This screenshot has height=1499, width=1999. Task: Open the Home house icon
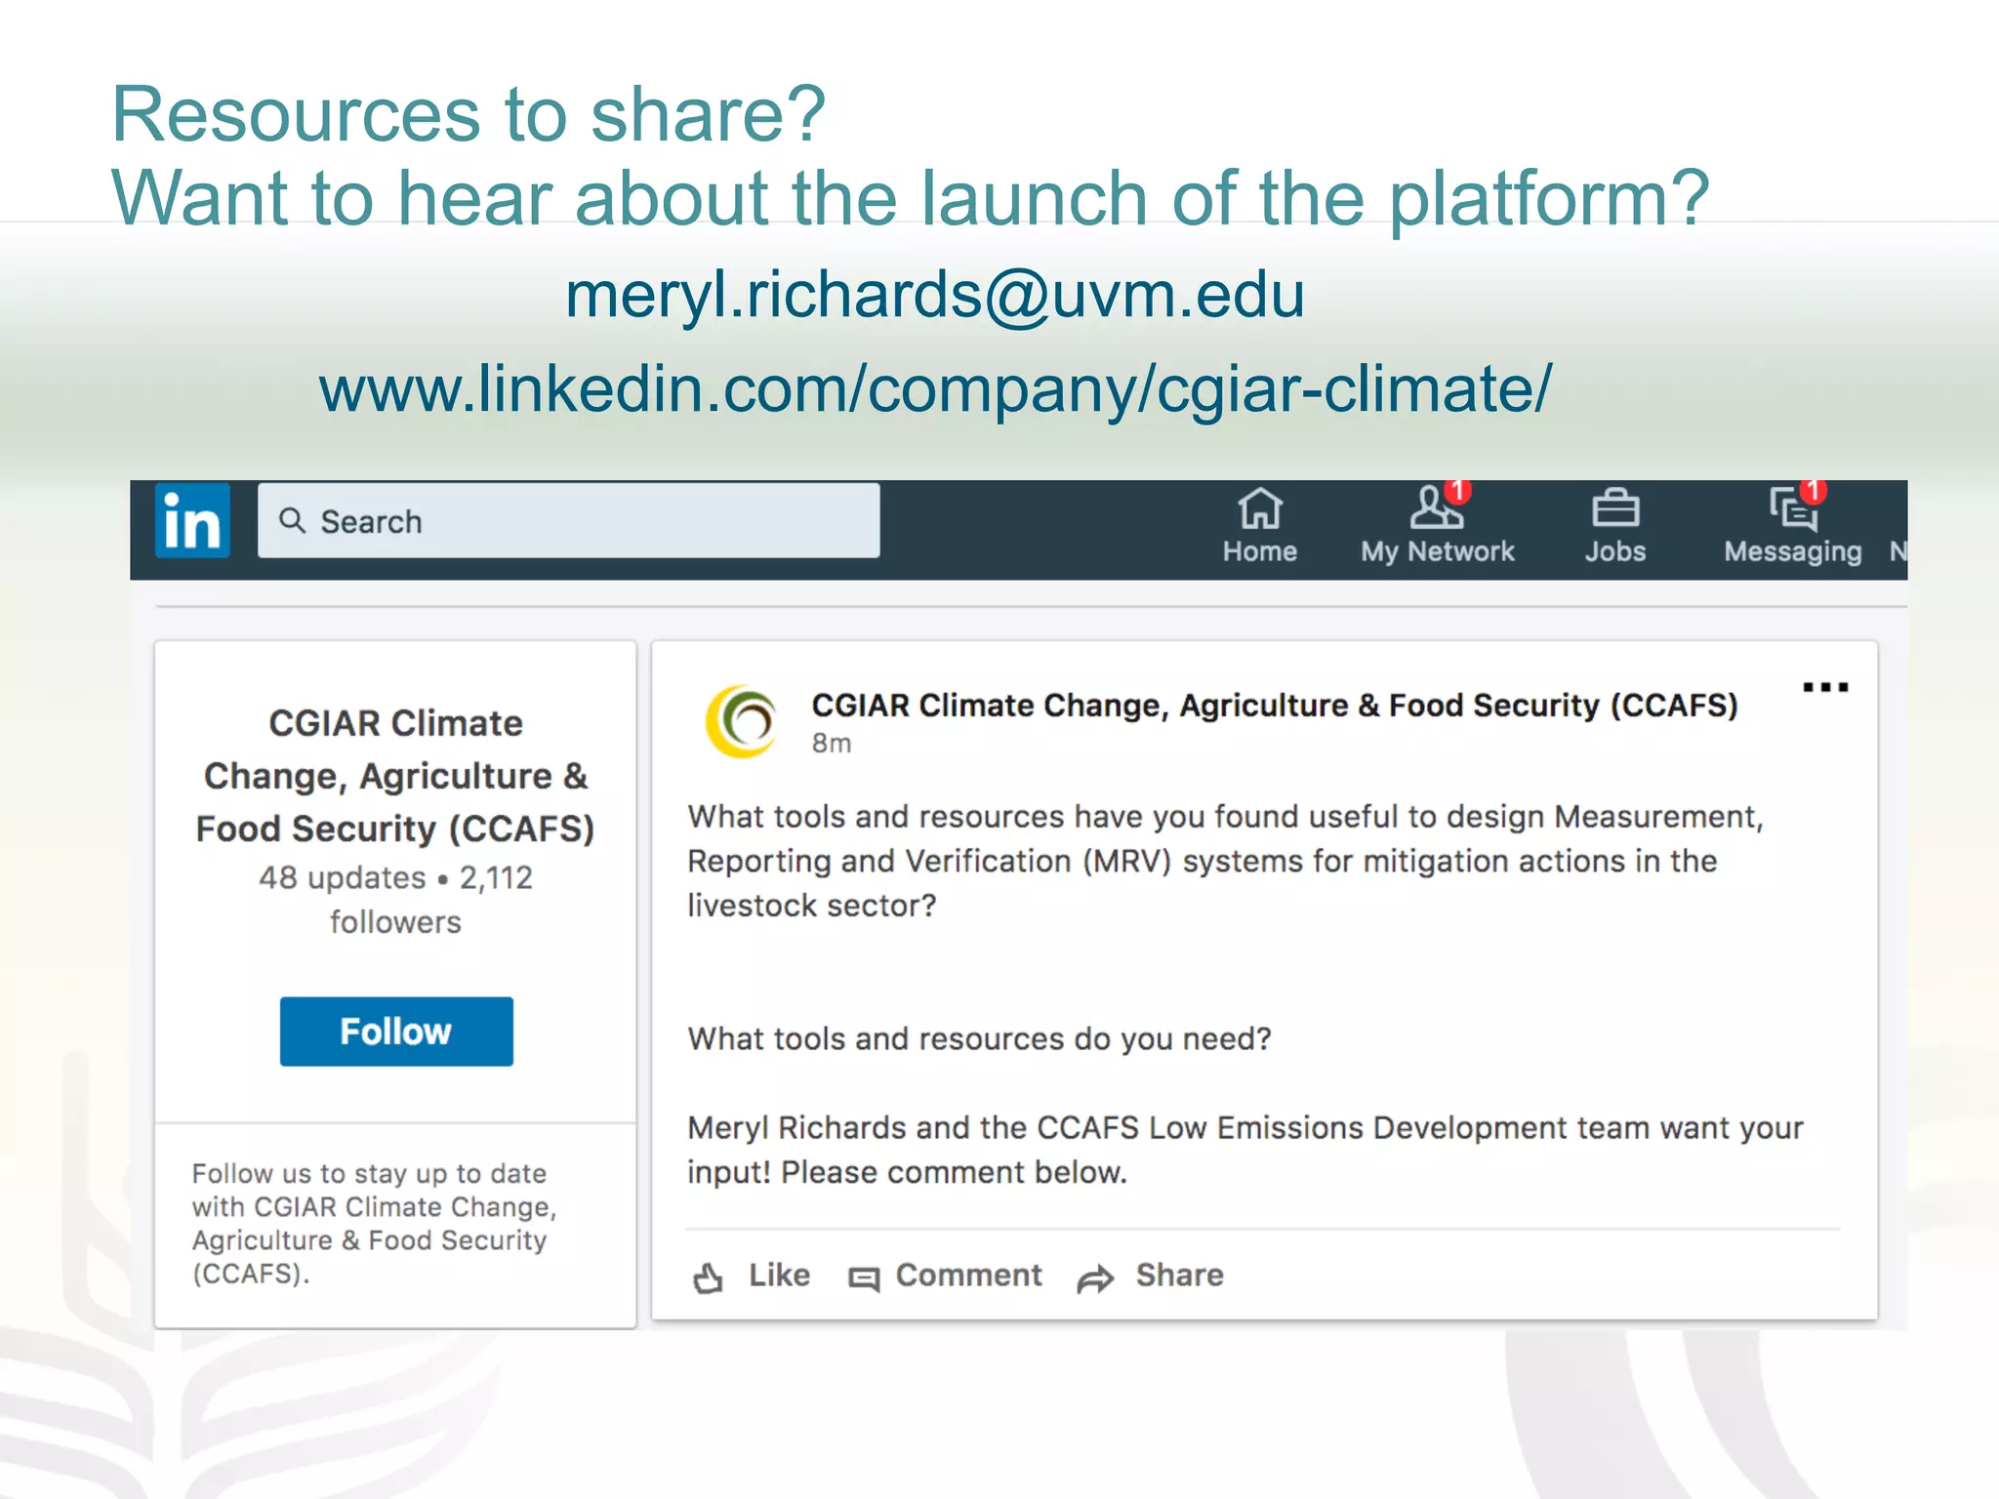1260,508
